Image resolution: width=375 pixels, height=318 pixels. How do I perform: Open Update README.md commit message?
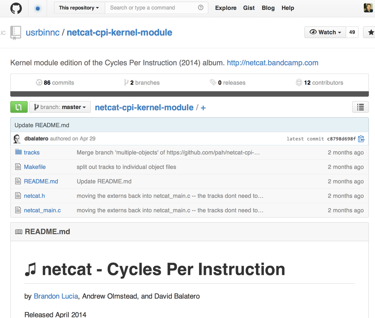[42, 125]
